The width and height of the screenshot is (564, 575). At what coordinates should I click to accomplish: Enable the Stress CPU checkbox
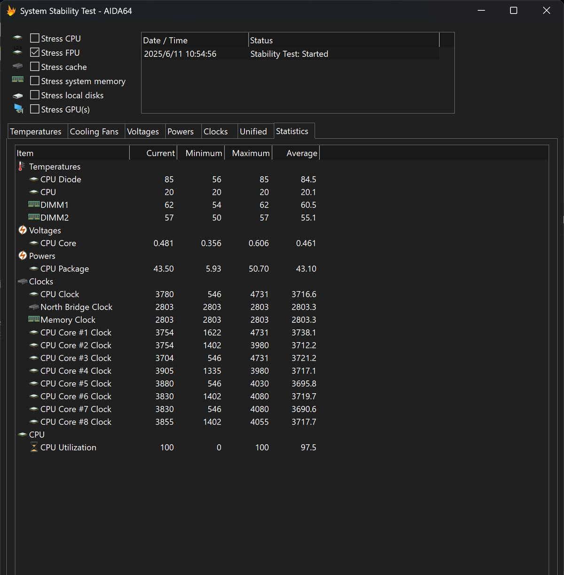pos(35,38)
